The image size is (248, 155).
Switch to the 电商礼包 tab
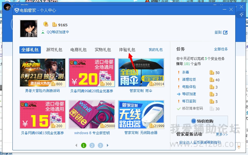pyautogui.click(x=79, y=50)
